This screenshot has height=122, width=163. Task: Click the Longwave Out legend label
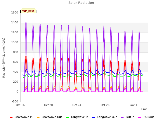click(x=107, y=117)
